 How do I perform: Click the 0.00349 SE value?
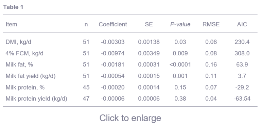click(149, 53)
